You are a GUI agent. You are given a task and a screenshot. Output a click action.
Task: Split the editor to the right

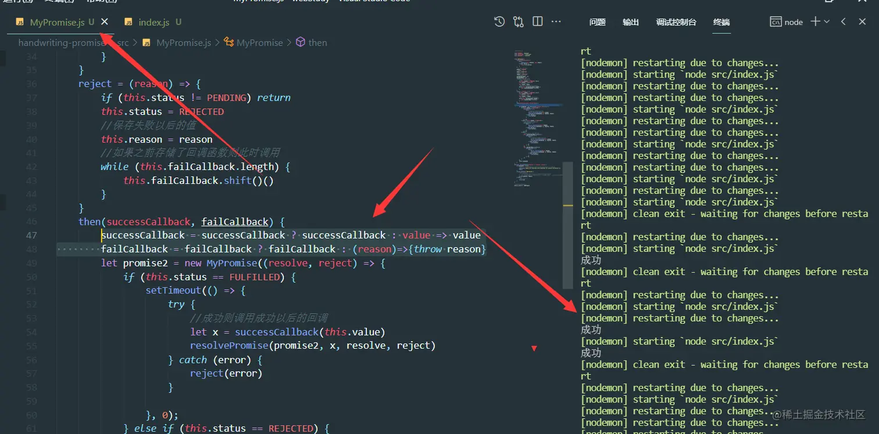538,21
